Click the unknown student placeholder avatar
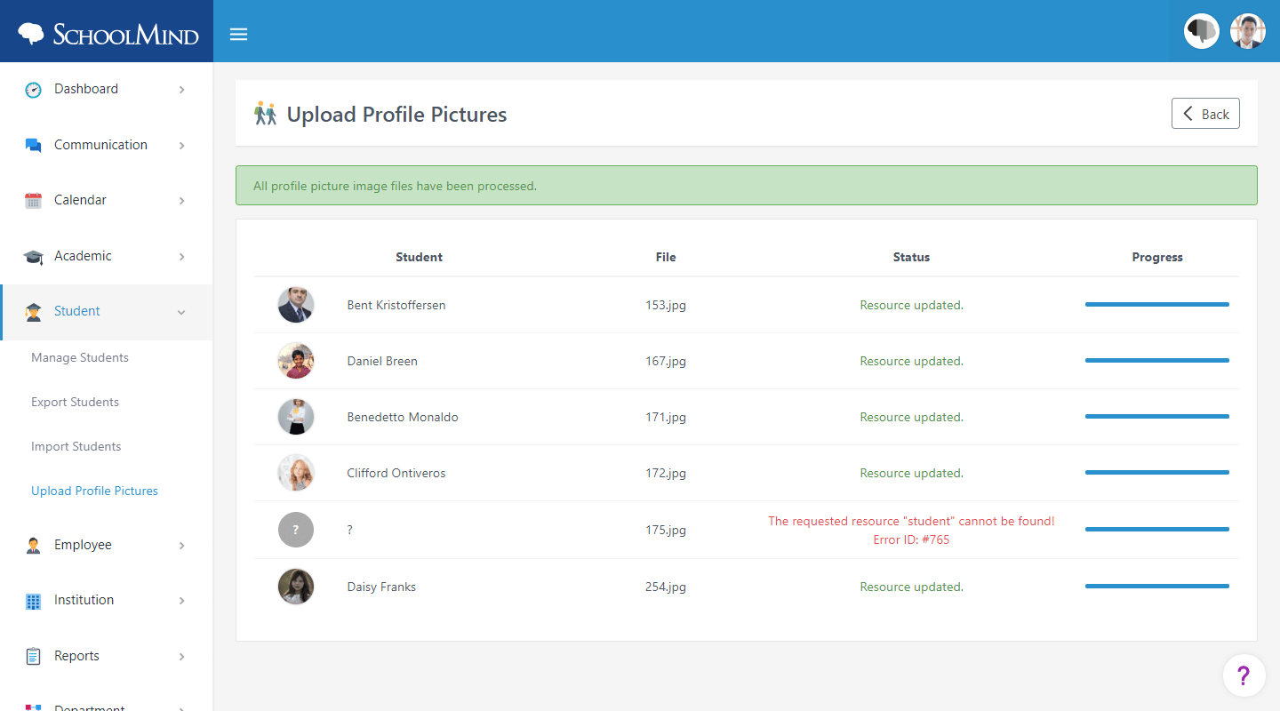Image resolution: width=1280 pixels, height=711 pixels. coord(296,530)
